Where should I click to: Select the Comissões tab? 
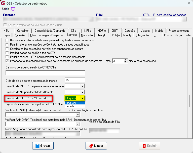point(20,35)
